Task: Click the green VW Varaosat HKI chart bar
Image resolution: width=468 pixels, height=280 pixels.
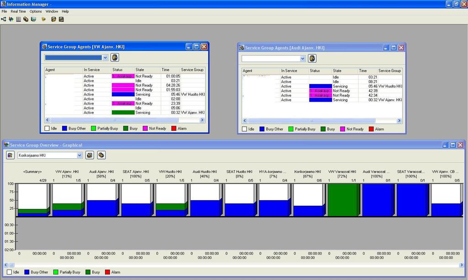Action: 343,200
